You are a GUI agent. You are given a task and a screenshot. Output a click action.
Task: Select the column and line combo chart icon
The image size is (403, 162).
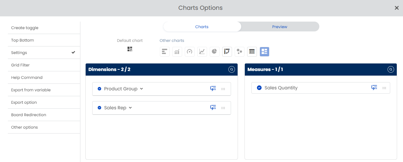[177, 52]
